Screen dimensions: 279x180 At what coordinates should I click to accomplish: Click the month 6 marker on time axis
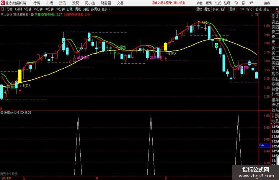click(97, 178)
